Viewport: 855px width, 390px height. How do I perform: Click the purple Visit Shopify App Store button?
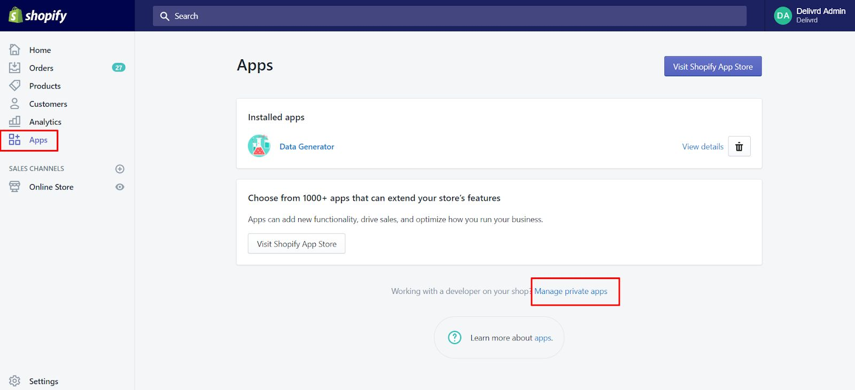pos(713,66)
